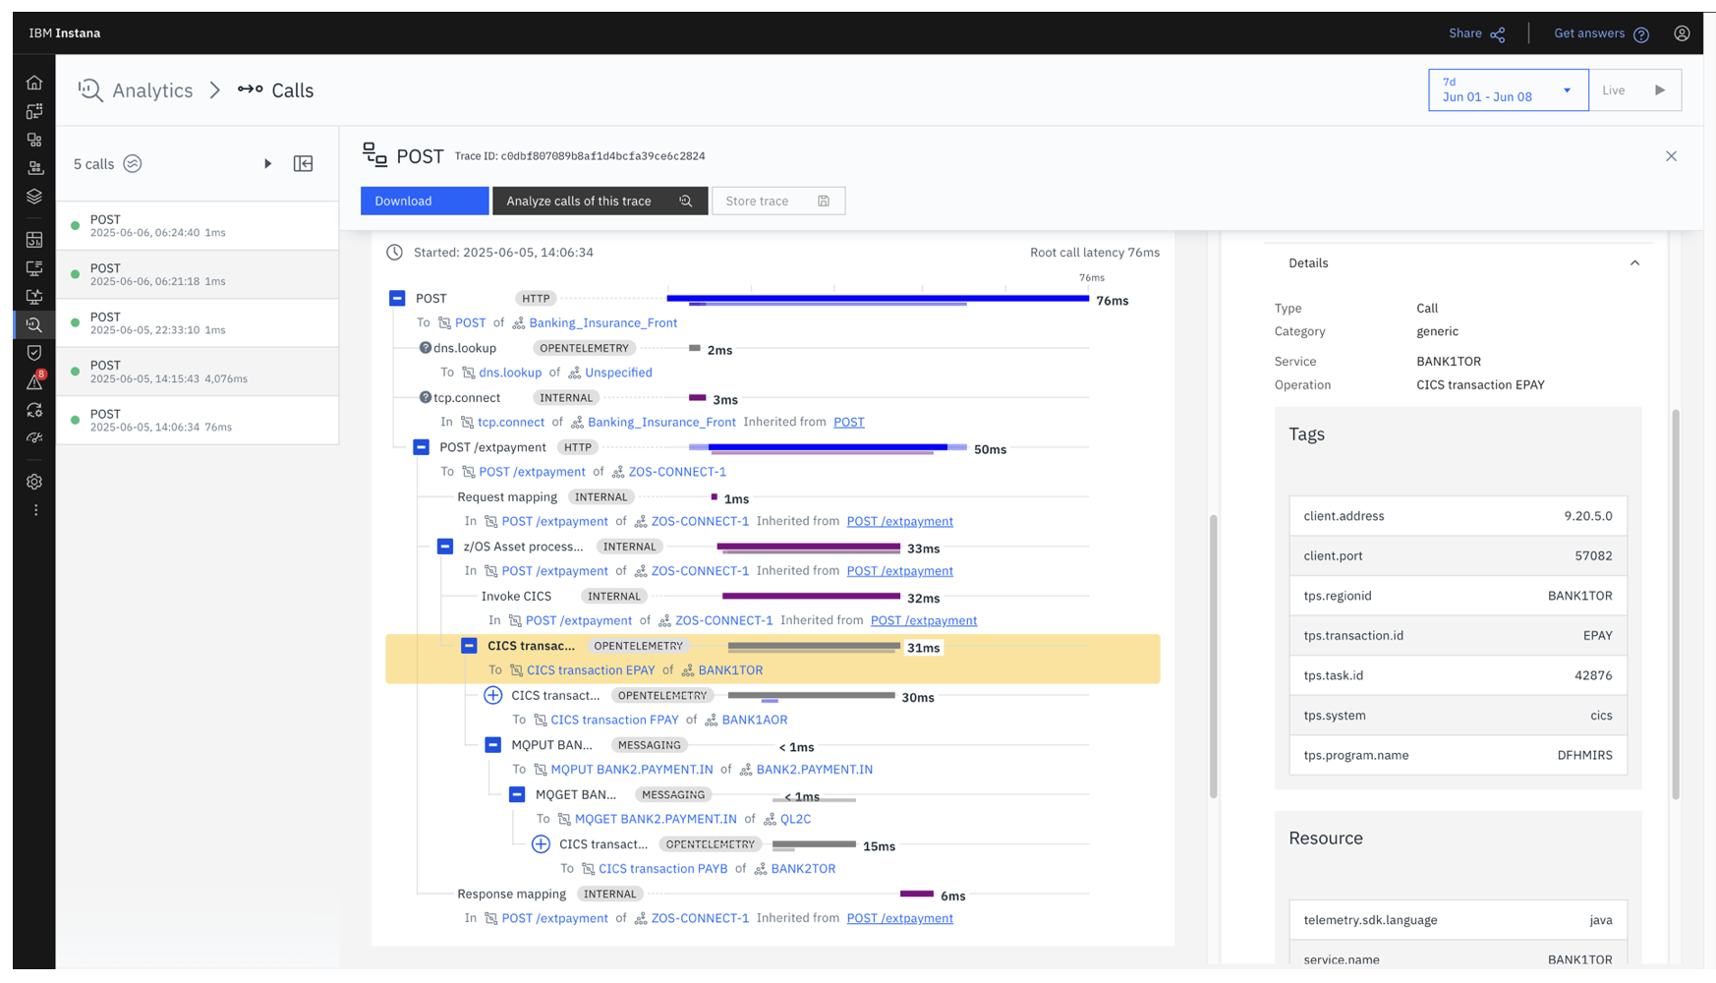Collapse the highlighted CICS transaction EPAY row
The height and width of the screenshot is (983, 1716).
coord(469,646)
